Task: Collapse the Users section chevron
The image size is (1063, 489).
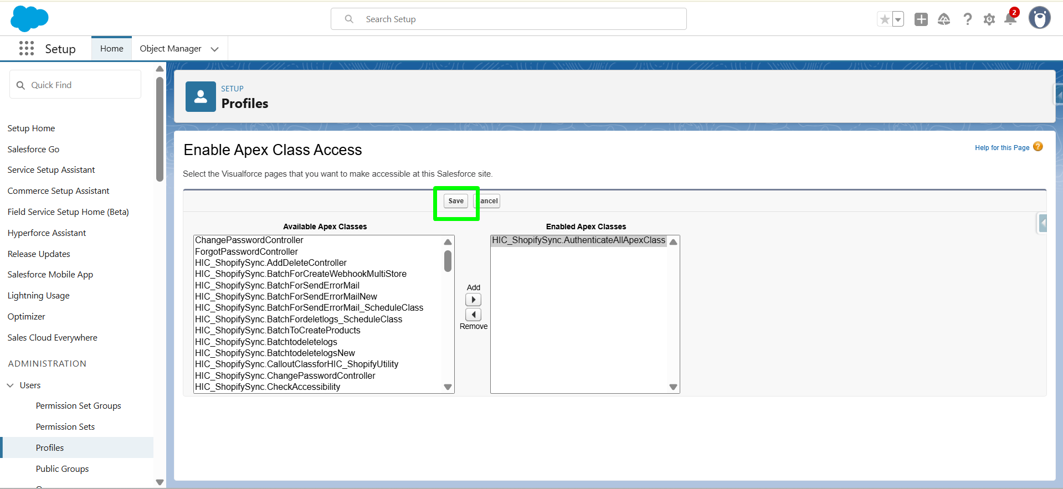Action: pos(11,385)
